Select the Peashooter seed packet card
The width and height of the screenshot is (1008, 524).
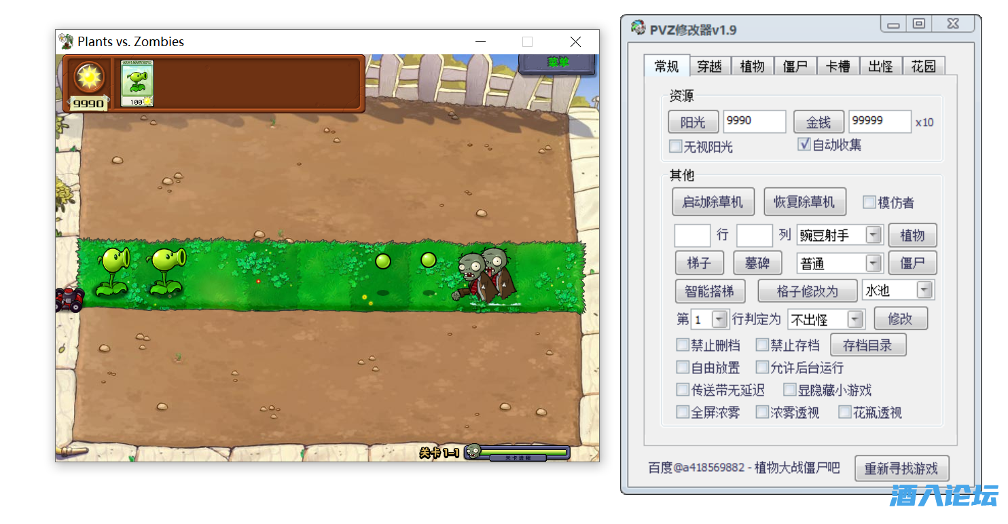(x=137, y=83)
